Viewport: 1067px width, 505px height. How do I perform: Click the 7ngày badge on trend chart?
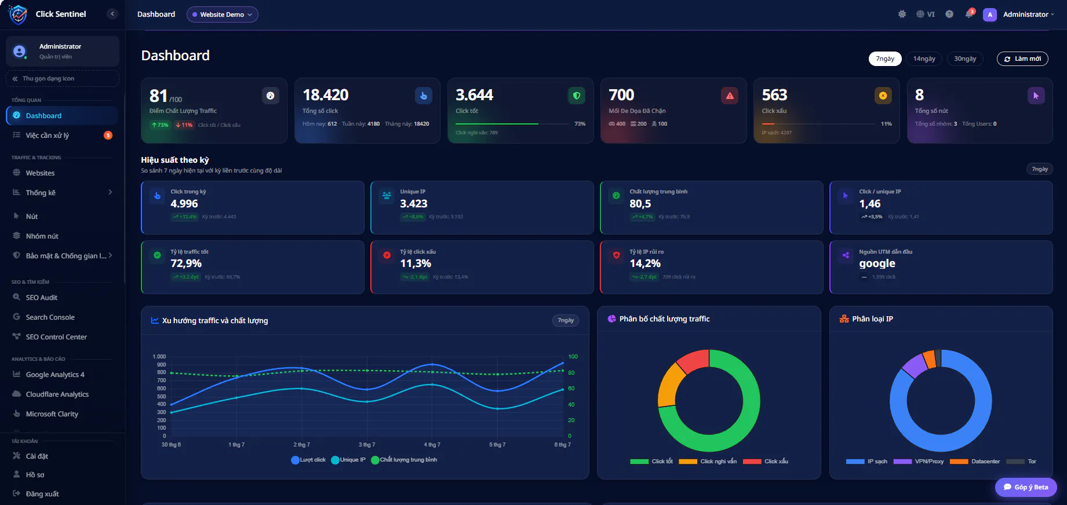coord(566,320)
